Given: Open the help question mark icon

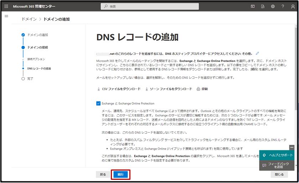Looking at the screenshot, I should 283,6.
